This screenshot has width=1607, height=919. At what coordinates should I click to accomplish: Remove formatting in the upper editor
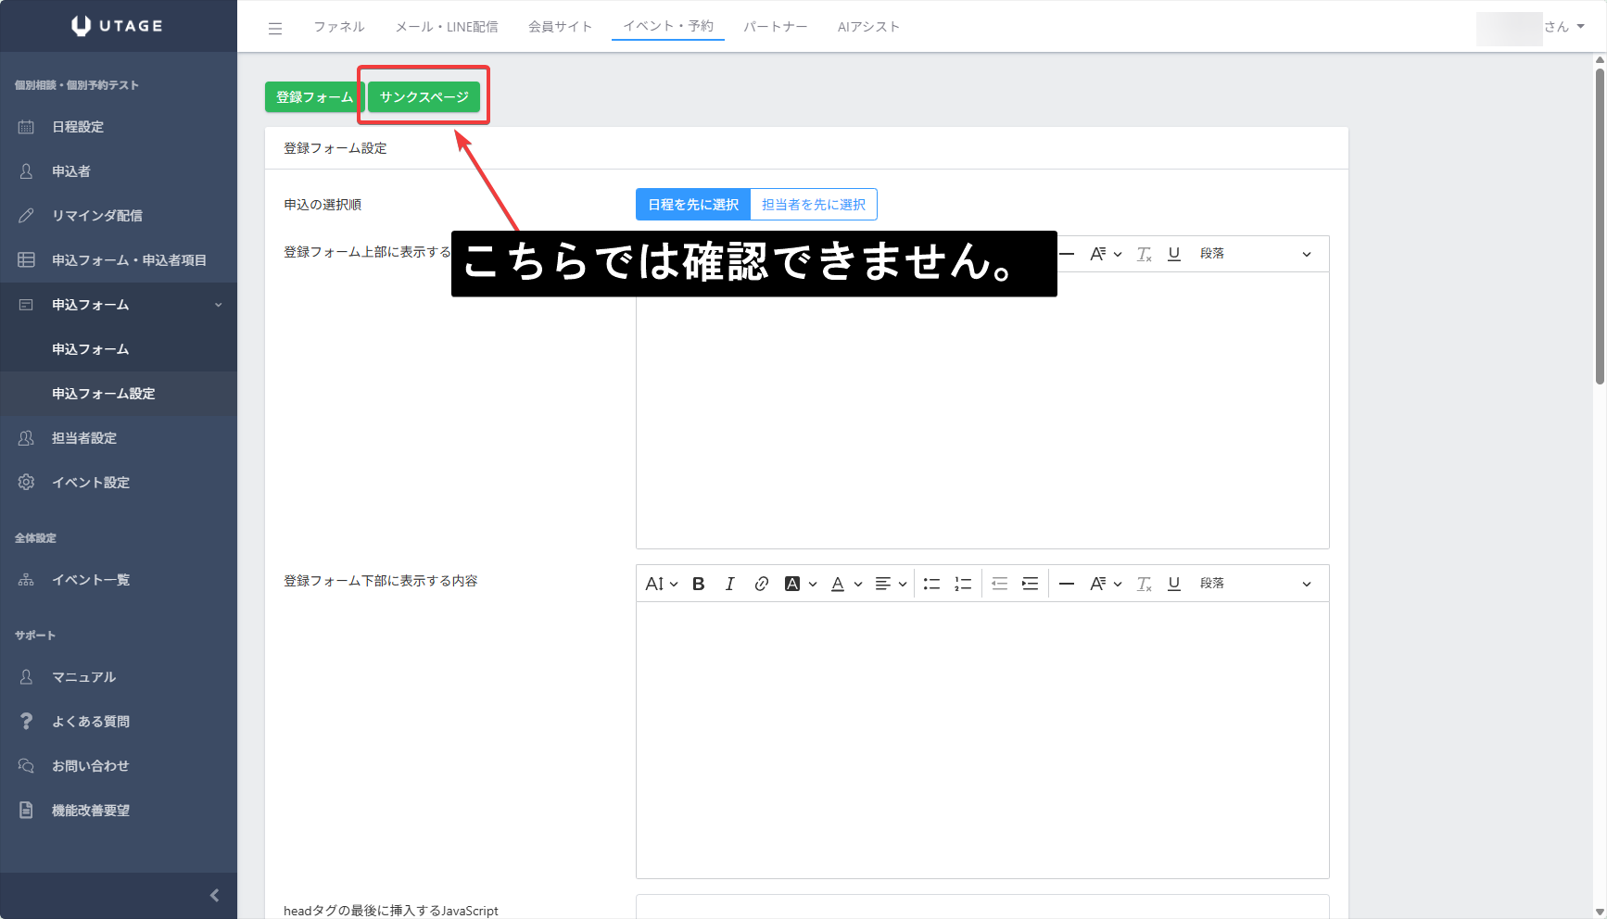coord(1145,254)
